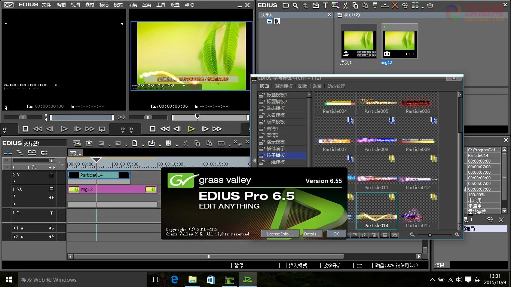Select the 序列1 timeline tab
The width and height of the screenshot is (511, 287).
click(75, 153)
